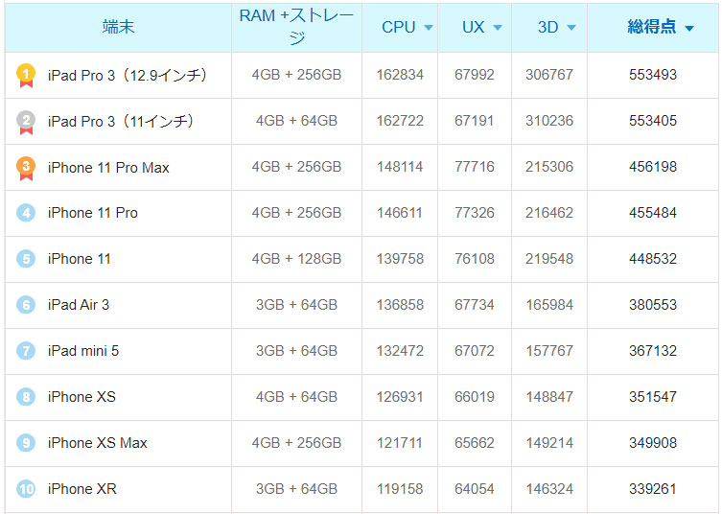Open the iPad Pro 3 (12.9インチ) entry
This screenshot has width=722, height=514.
[x=128, y=75]
